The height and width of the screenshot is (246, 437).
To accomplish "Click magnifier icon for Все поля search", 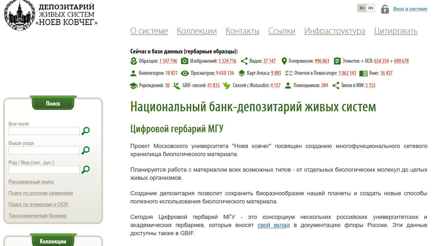I will [86, 131].
